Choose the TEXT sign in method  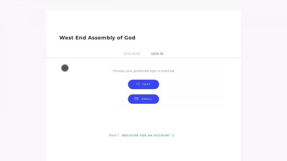(x=143, y=84)
